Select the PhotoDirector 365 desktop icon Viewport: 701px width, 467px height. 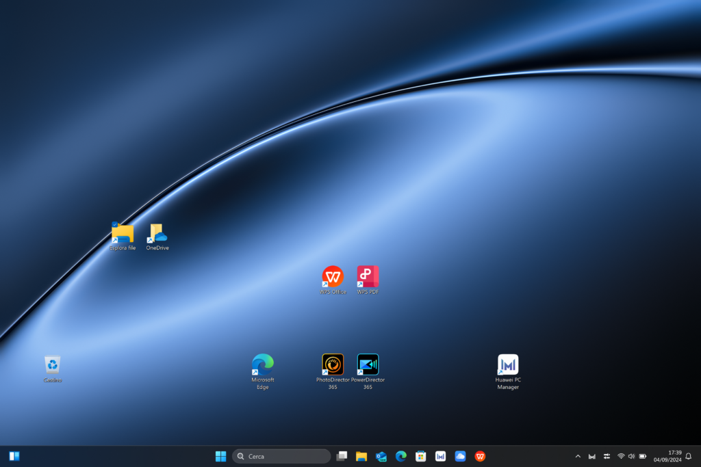coord(333,365)
